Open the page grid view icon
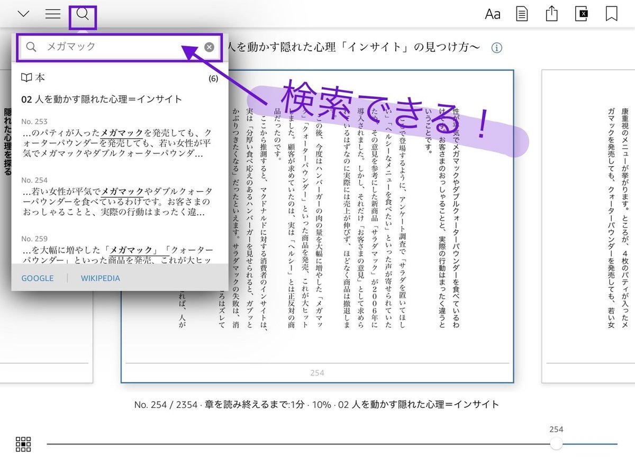Image resolution: width=635 pixels, height=464 pixels. [23, 444]
